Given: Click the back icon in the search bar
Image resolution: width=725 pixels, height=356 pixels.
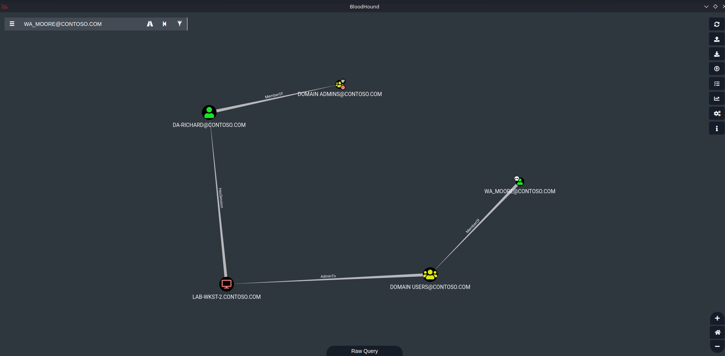Looking at the screenshot, I should 164,24.
